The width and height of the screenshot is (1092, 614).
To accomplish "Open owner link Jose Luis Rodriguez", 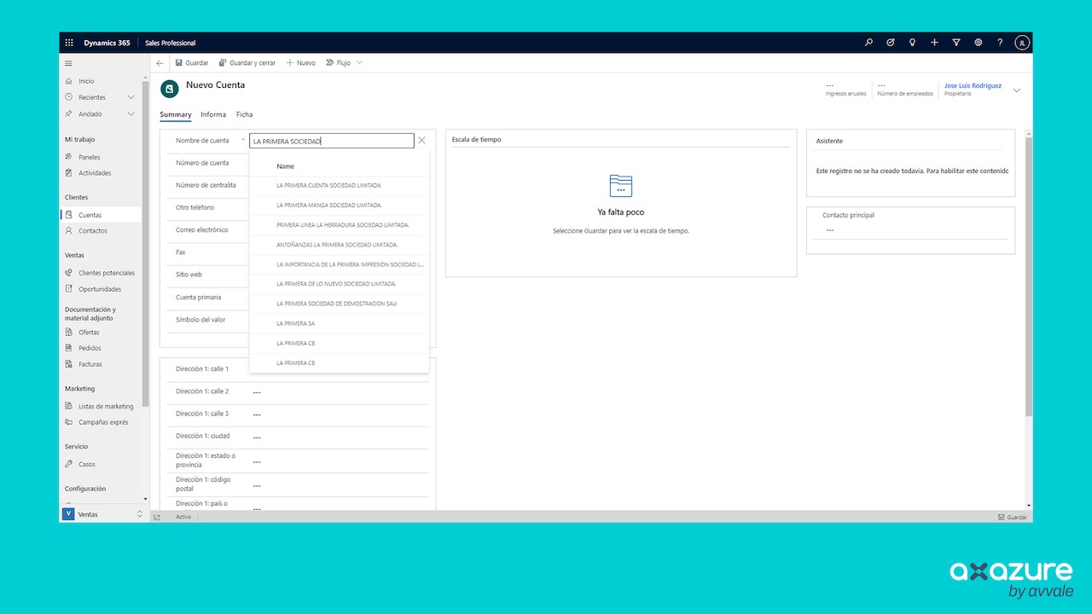I will [973, 86].
